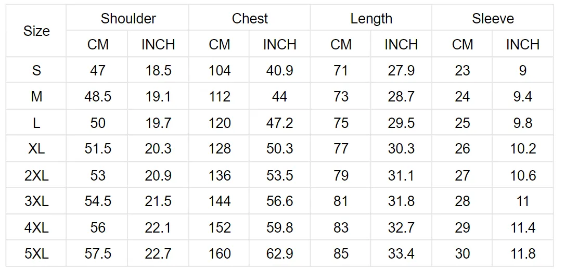Screen dimensions: 565x269
Task: Click the 2XL size row label
Action: tap(36, 175)
